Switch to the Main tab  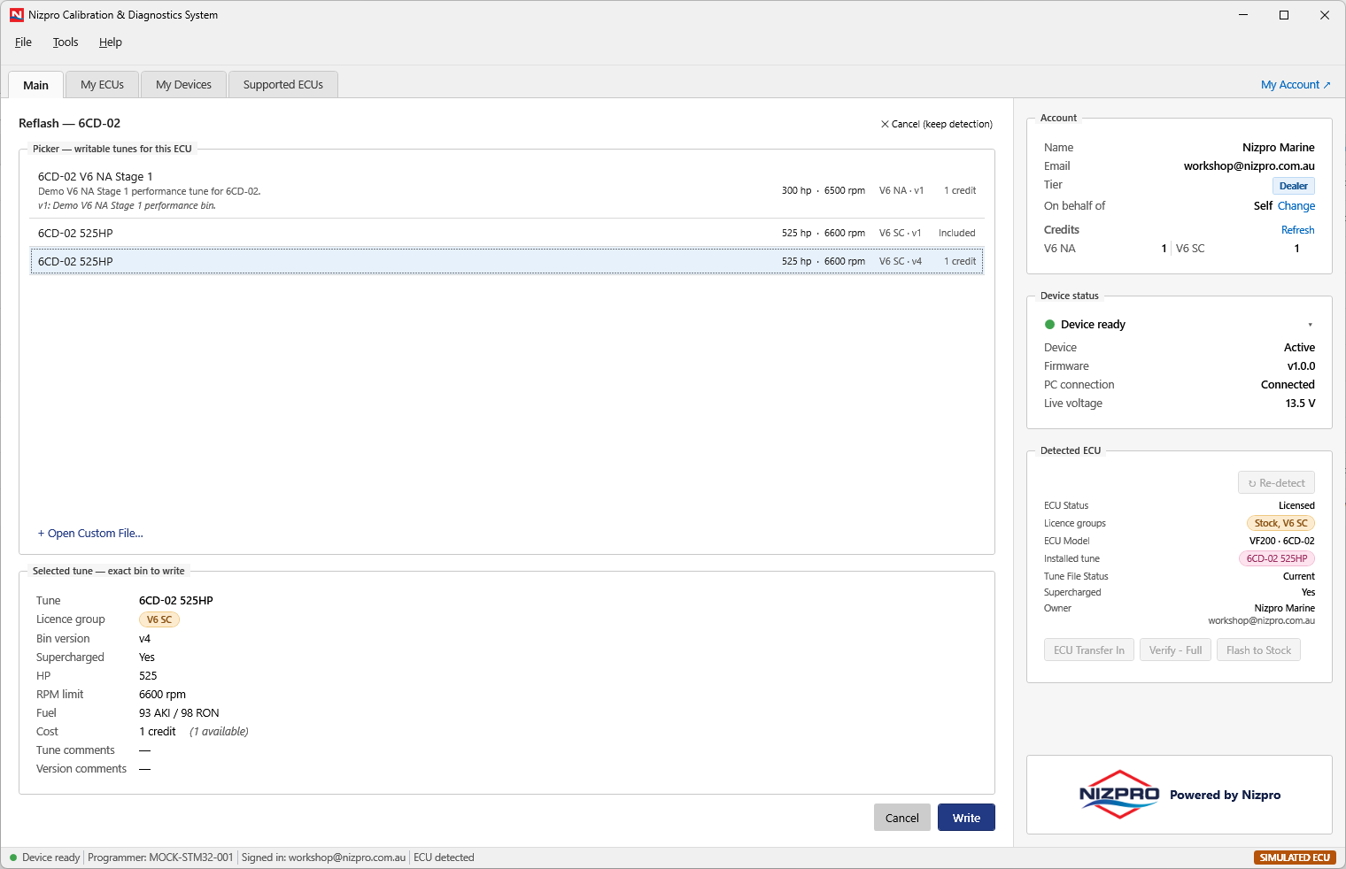[x=36, y=85]
